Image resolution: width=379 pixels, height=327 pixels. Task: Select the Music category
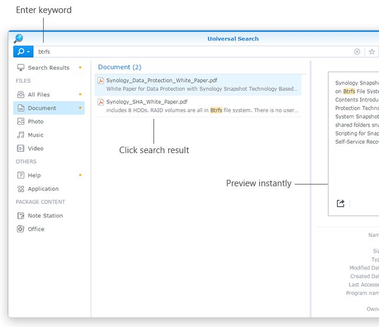(49, 135)
